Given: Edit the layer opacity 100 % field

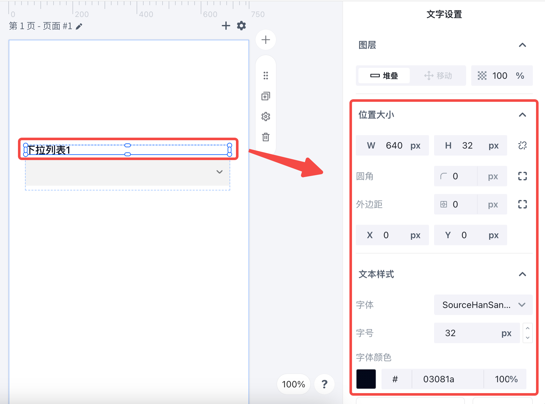Looking at the screenshot, I should point(502,76).
